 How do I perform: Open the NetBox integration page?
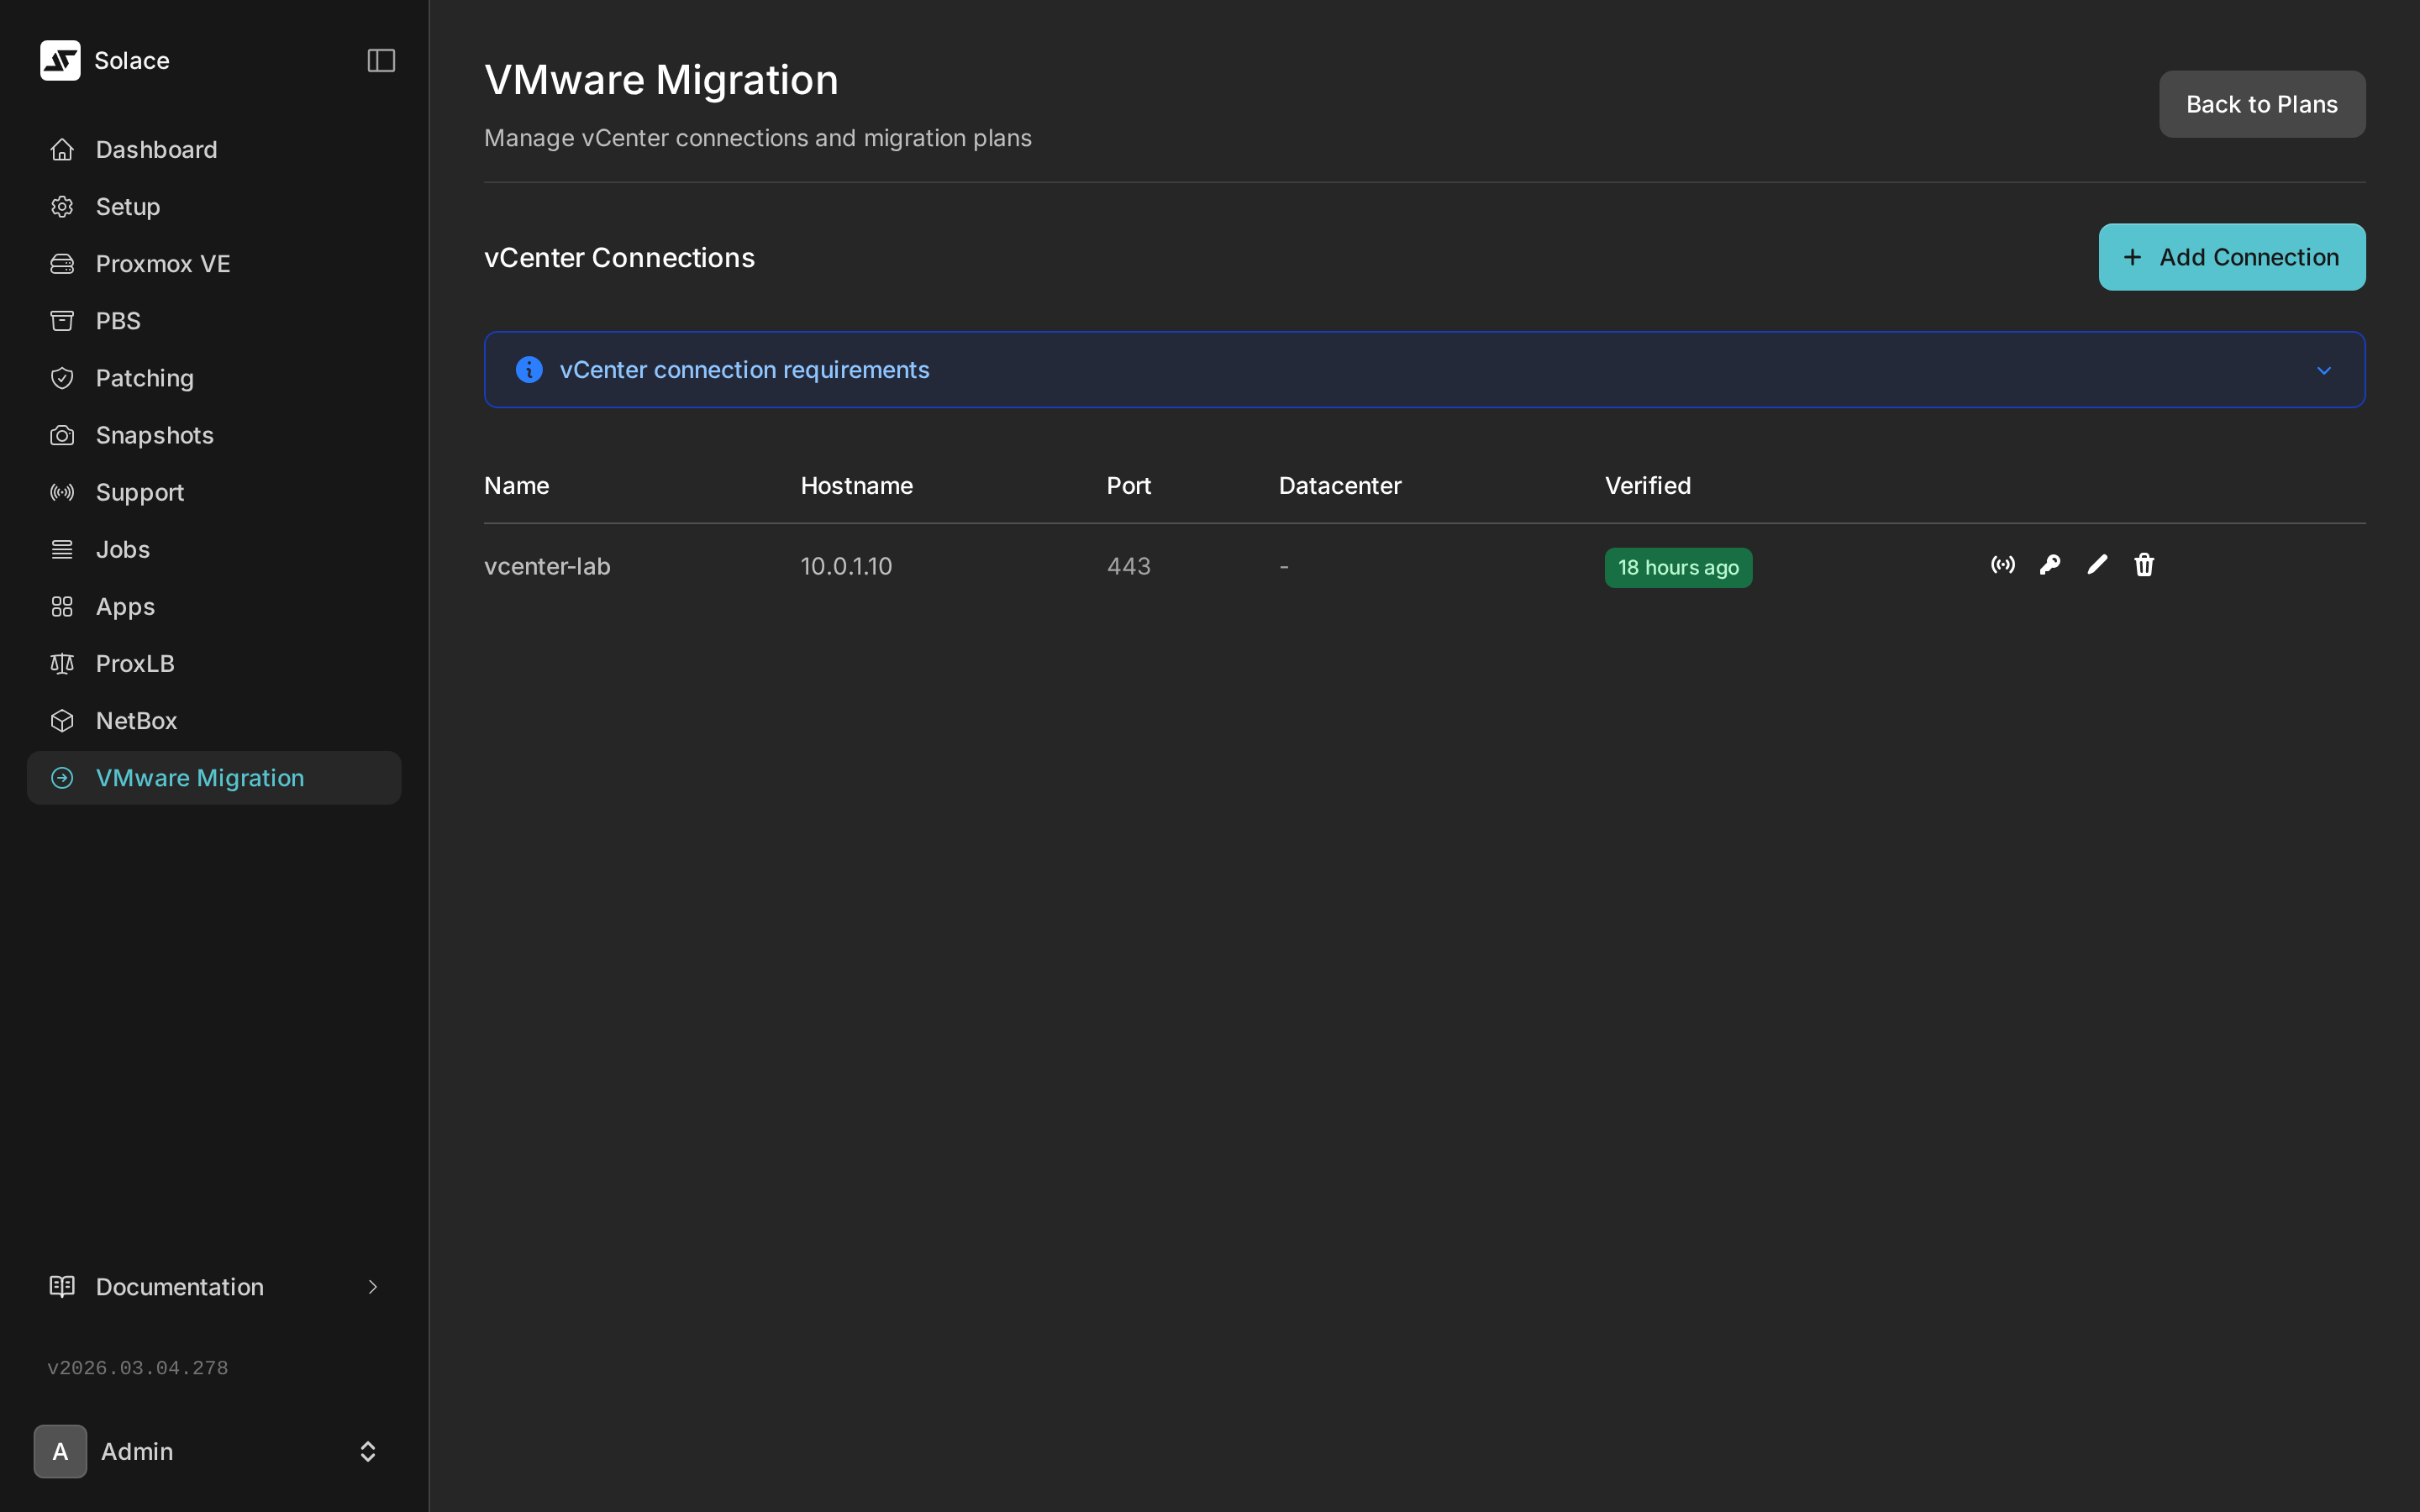tap(139, 720)
